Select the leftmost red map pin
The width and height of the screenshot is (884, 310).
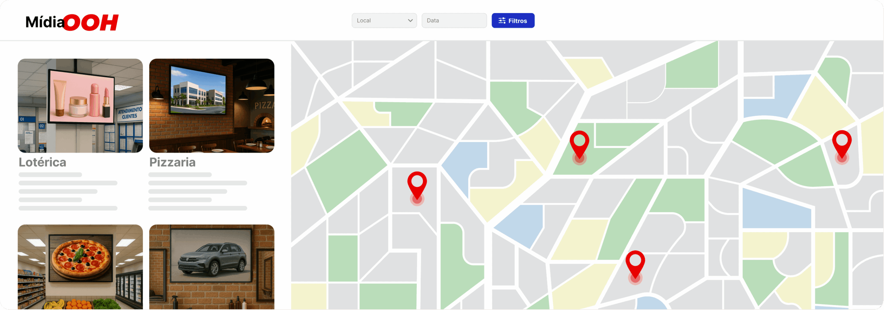pos(417,184)
